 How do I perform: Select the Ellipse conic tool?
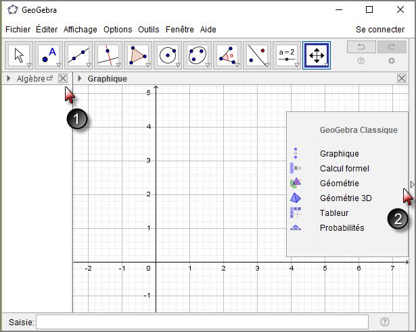(198, 55)
